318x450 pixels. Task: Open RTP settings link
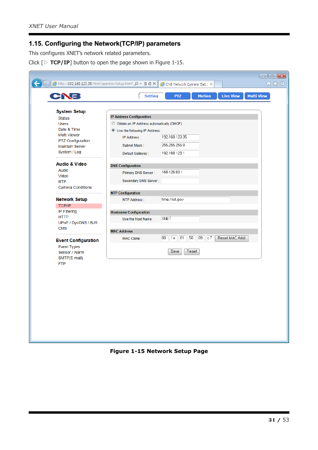click(62, 182)
